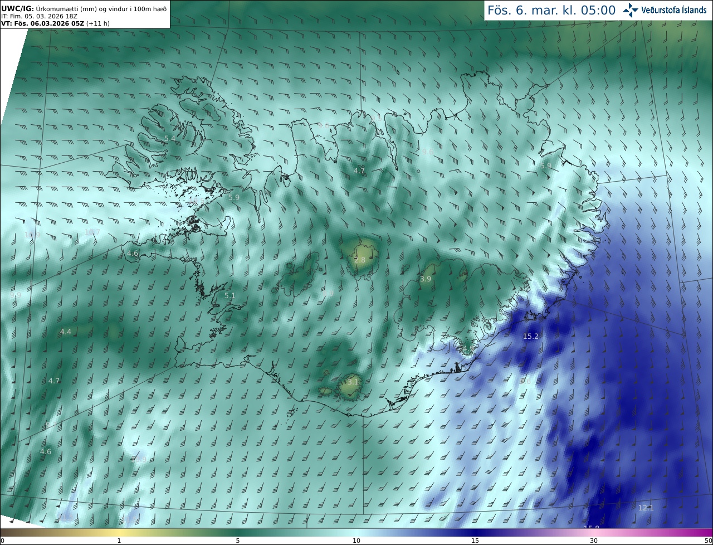Click the Veðurstofa Íslands logo icon
This screenshot has height=545, width=713.
[631, 10]
